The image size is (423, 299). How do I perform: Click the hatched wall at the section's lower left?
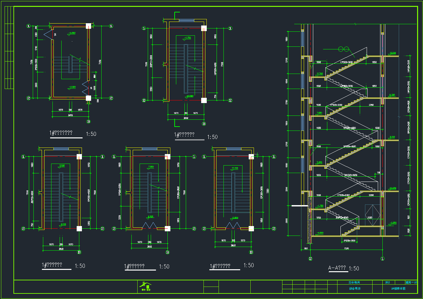309,219
